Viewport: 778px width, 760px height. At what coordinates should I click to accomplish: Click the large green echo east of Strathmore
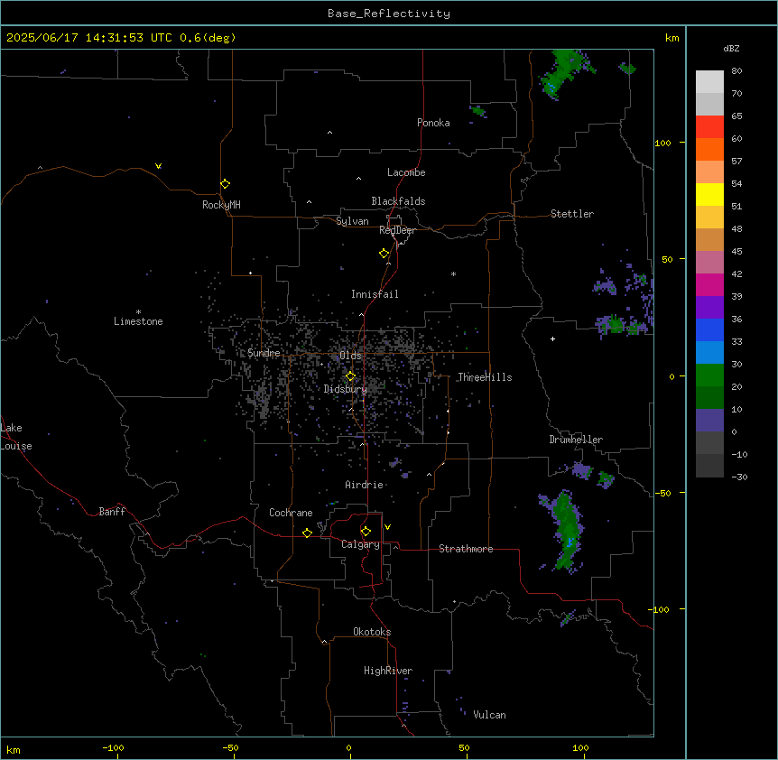pyautogui.click(x=566, y=531)
